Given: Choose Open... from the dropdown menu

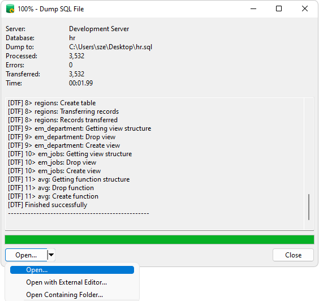Looking at the screenshot, I should 72,270.
